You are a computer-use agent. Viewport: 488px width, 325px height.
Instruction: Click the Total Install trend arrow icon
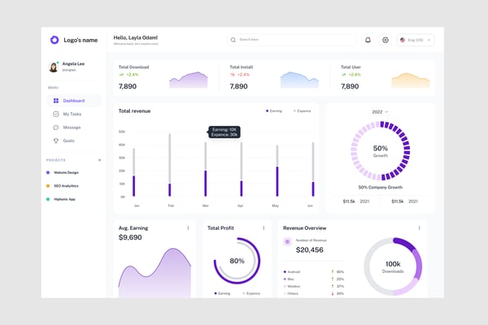[233, 75]
